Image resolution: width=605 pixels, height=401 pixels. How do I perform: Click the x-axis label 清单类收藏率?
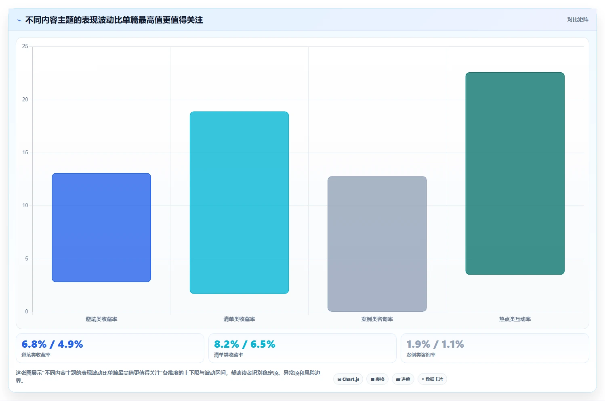click(x=239, y=319)
